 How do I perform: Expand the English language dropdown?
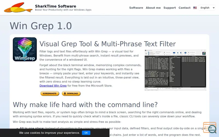(207, 8)
